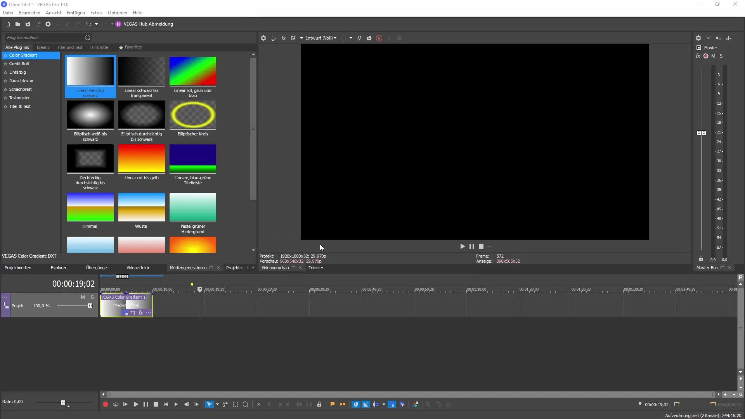Select Videoeffekte tab in lower panel
The image size is (745, 419).
[x=138, y=268]
